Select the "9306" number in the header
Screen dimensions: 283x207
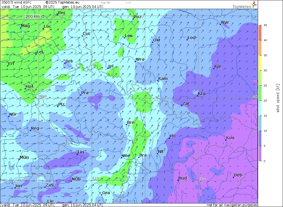point(128,3)
